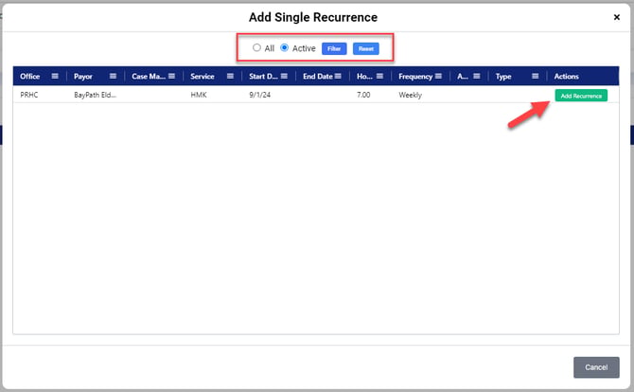Click the Start Date column menu icon

pyautogui.click(x=284, y=77)
